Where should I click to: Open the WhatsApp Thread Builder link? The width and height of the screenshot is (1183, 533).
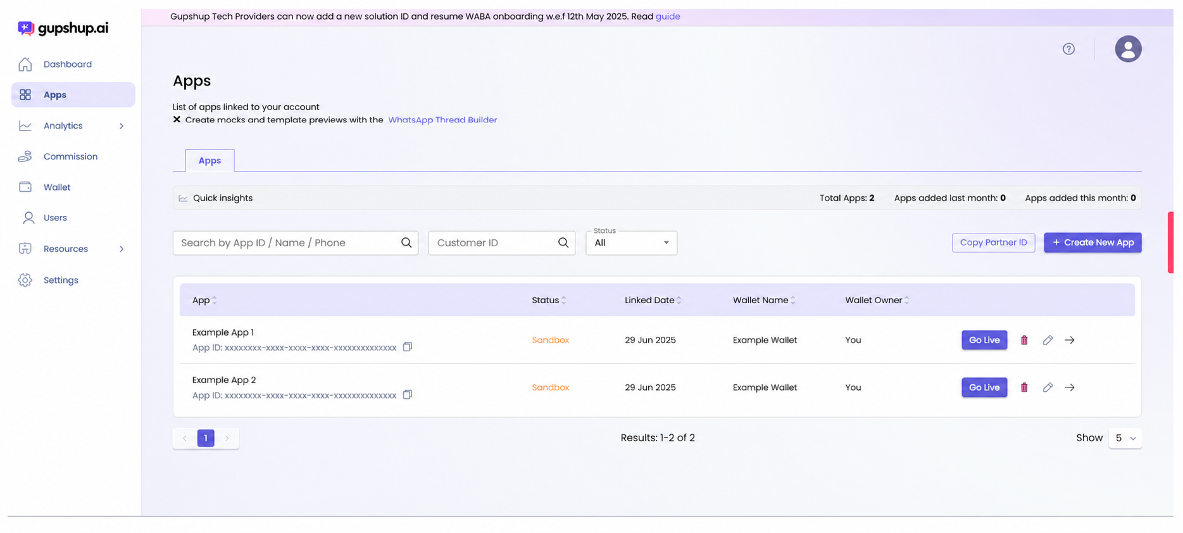442,120
